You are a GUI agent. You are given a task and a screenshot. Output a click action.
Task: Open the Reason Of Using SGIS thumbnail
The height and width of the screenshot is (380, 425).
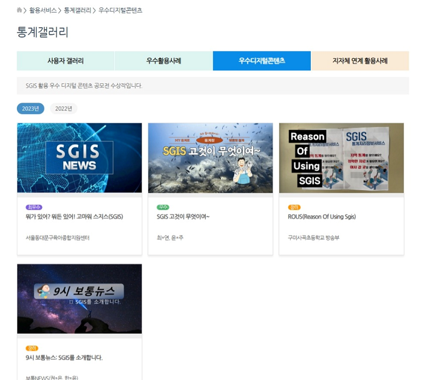pyautogui.click(x=341, y=158)
